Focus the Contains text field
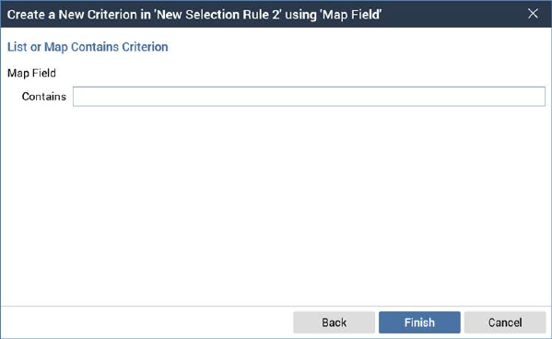Viewport: 552px width, 339px height. (x=309, y=97)
